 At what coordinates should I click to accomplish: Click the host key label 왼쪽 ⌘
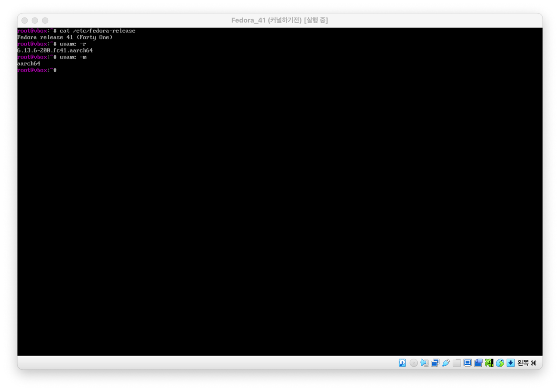527,363
